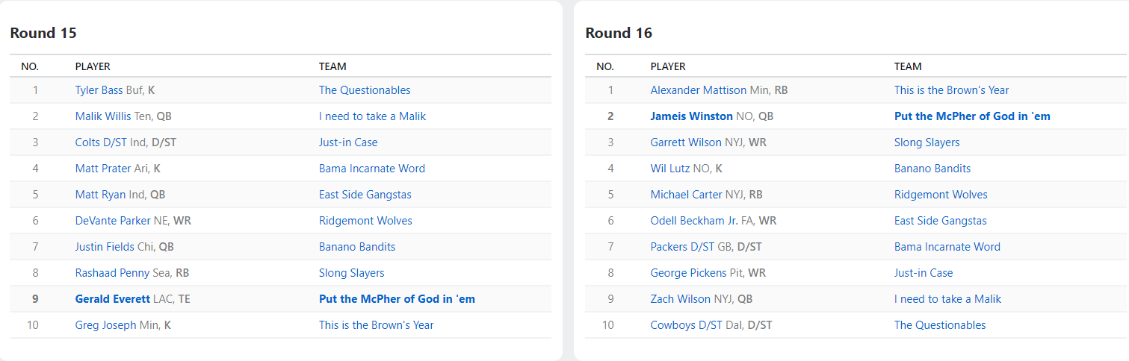Open Garrett Wilson player page
This screenshot has height=361, width=1129.
(x=686, y=142)
